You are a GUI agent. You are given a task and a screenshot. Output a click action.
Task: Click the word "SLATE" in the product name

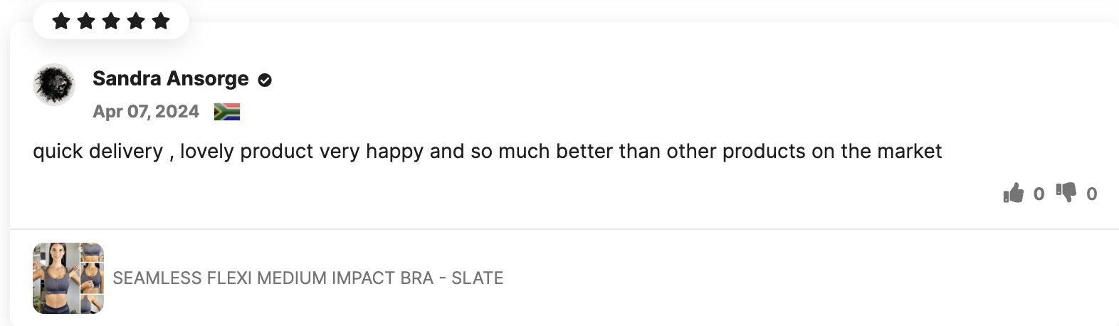click(477, 278)
